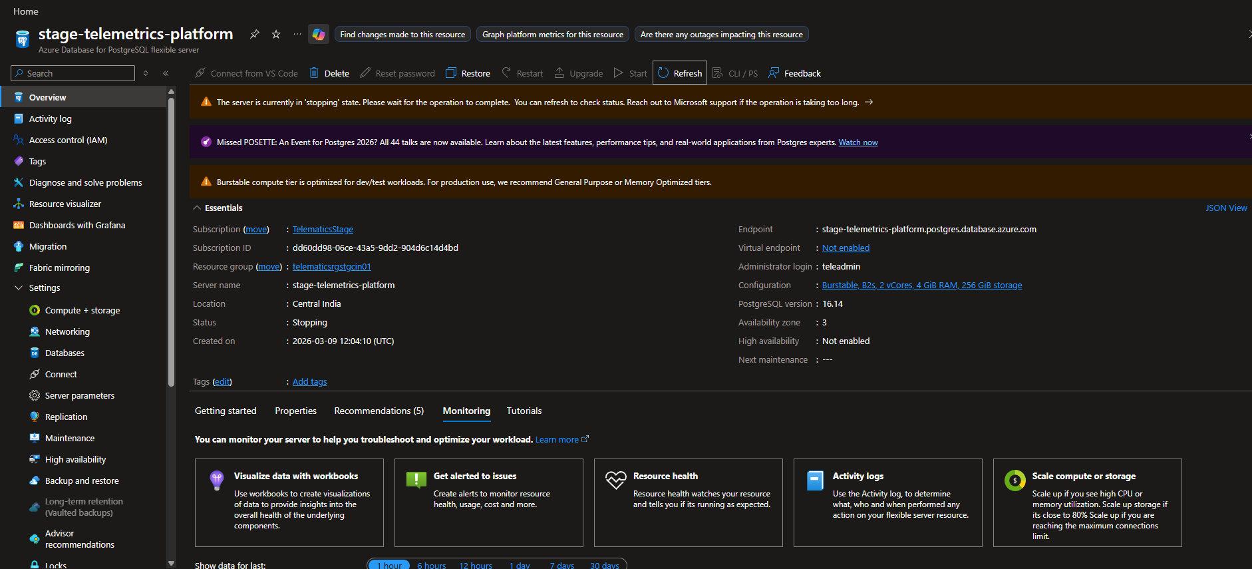Select the 6 hours time range

pos(432,565)
